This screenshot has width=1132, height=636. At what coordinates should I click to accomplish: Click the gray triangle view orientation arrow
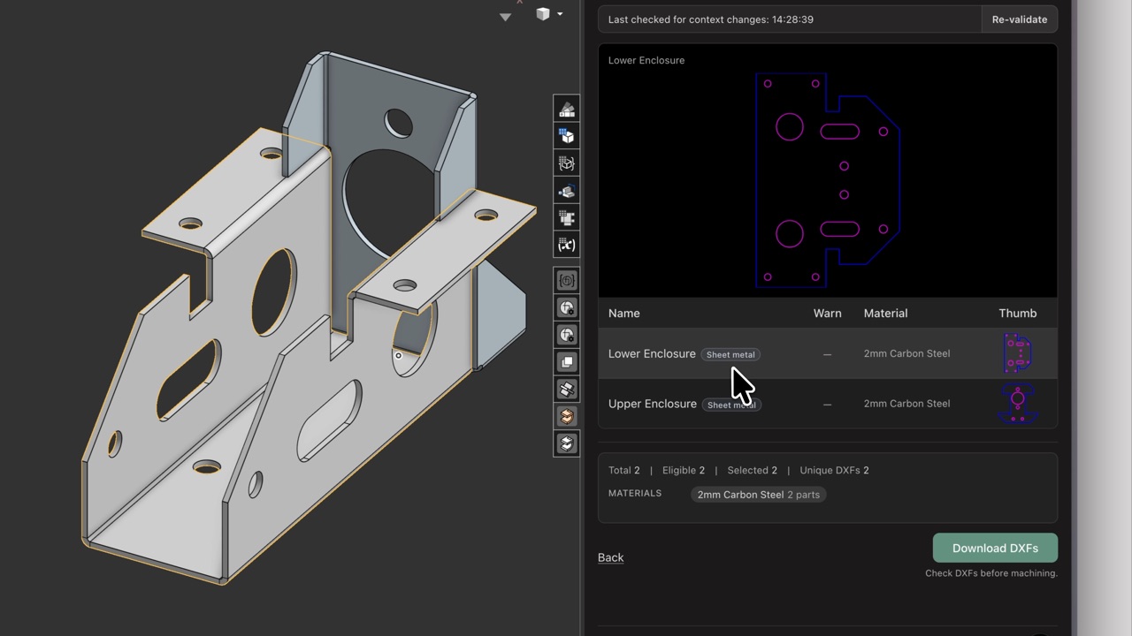pyautogui.click(x=505, y=17)
